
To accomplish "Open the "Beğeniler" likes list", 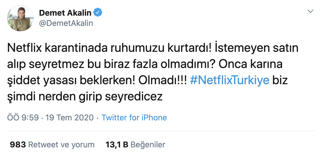I will pos(148,145).
